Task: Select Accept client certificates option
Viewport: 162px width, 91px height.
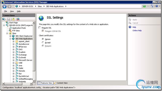Action: pos(43,42)
